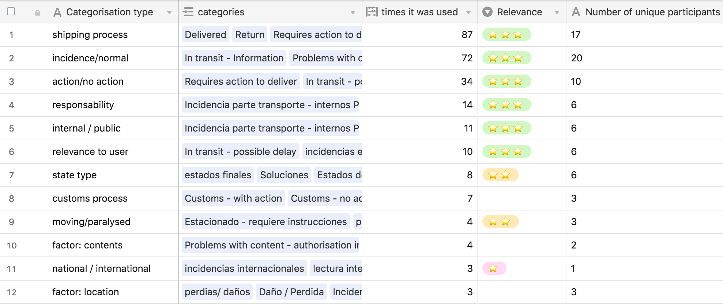
Task: Click the three-star relevance badge for shipping process
Action: tap(507, 35)
